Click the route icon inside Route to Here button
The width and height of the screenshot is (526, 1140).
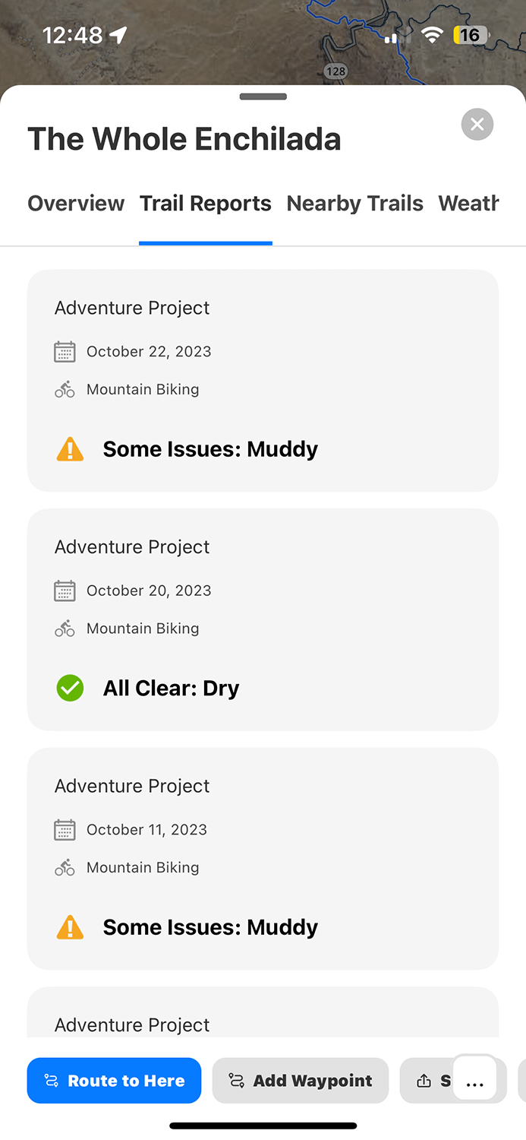pos(52,1080)
